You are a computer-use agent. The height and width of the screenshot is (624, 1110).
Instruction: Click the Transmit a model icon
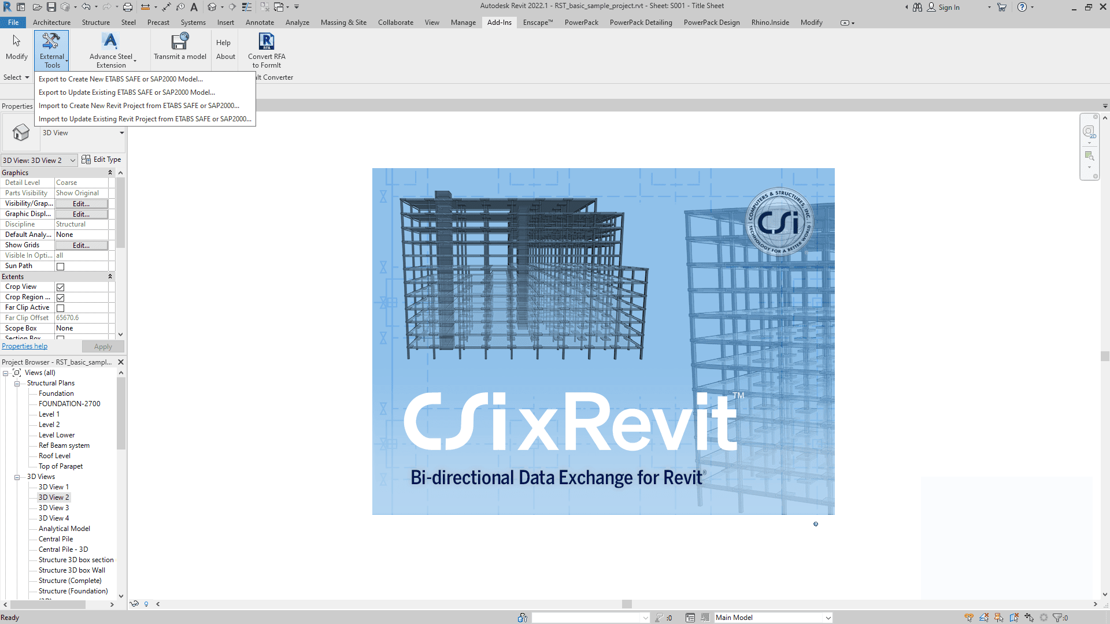click(x=180, y=42)
